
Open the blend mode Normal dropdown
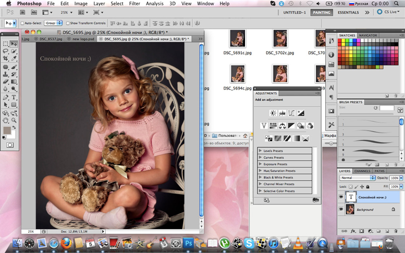[x=357, y=178]
